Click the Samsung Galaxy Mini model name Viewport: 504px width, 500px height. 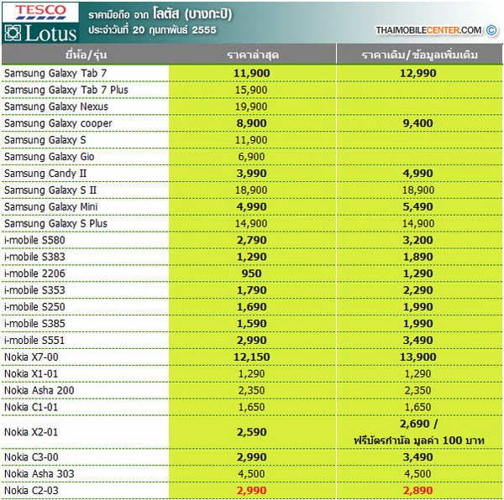(50, 207)
